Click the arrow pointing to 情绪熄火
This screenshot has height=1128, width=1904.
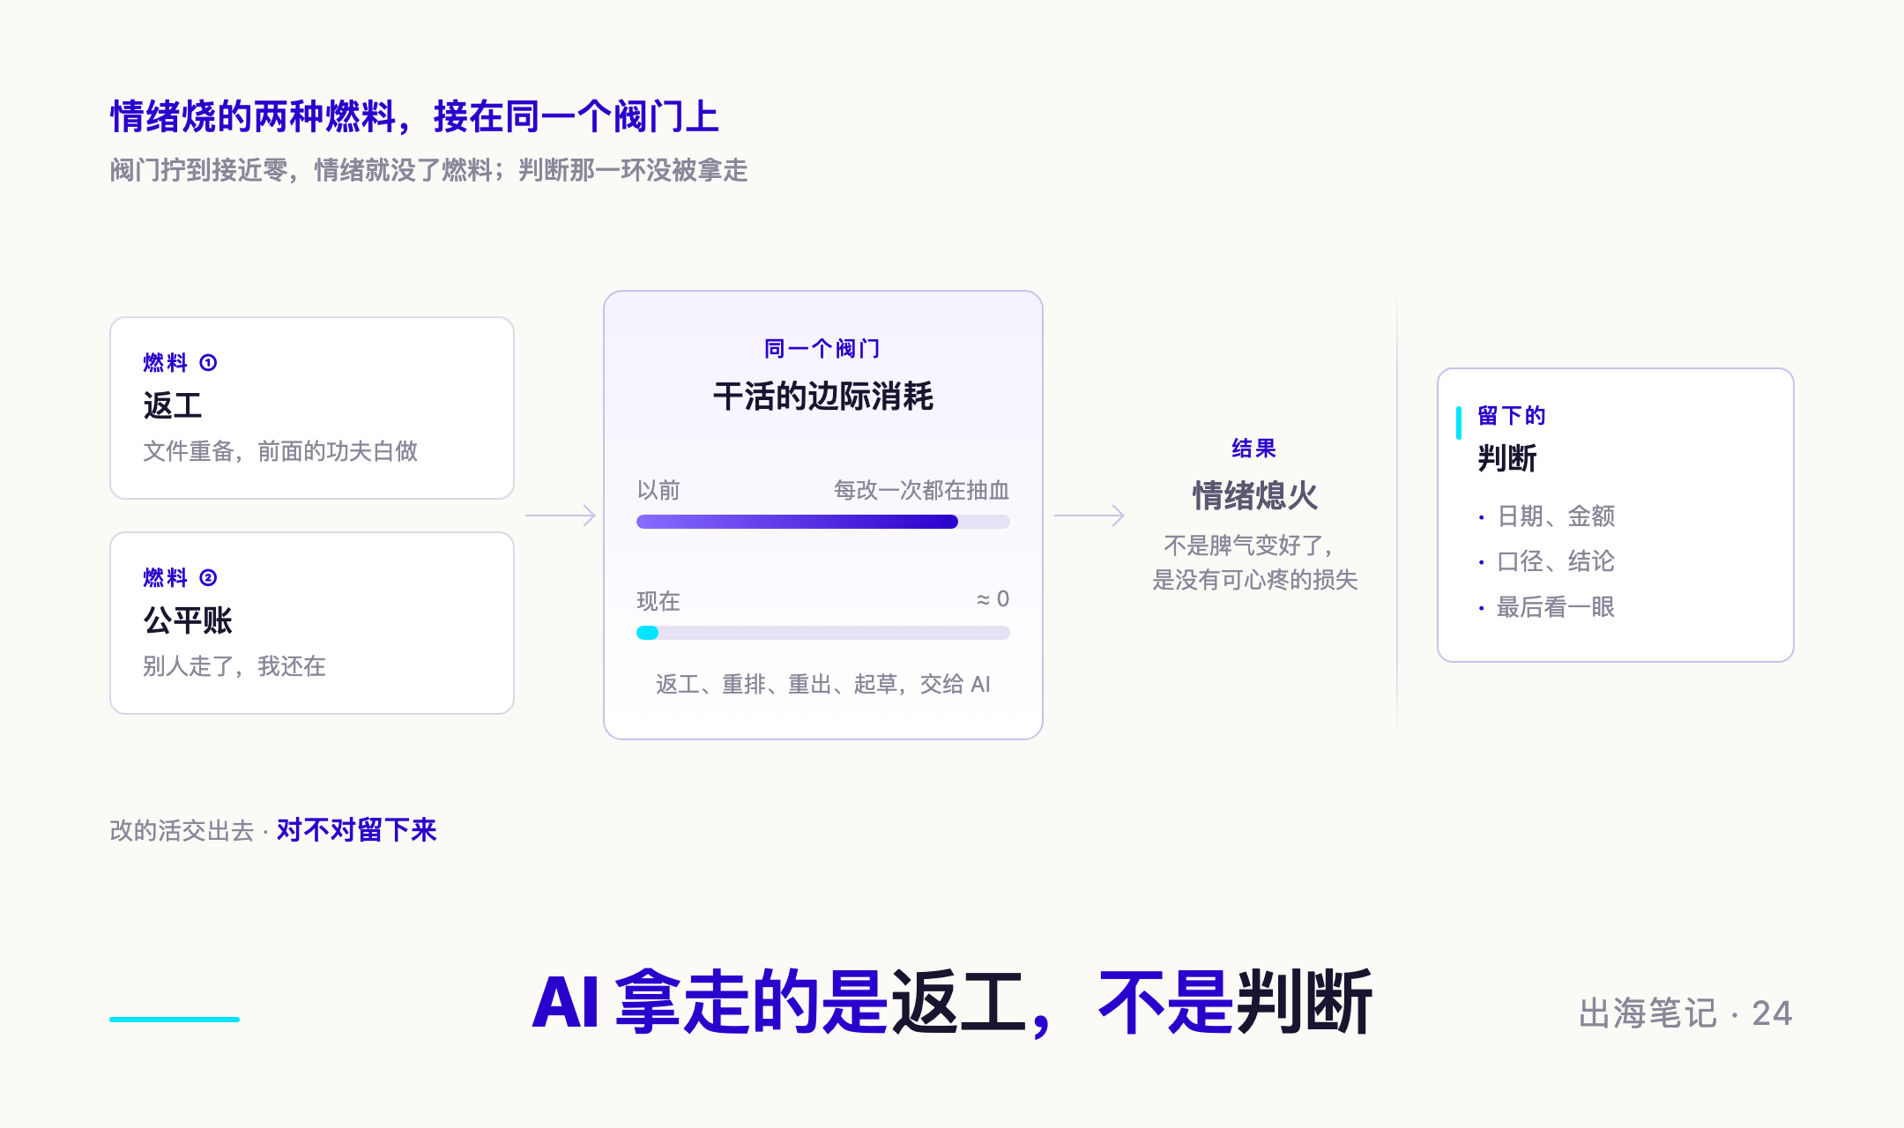(x=1090, y=515)
